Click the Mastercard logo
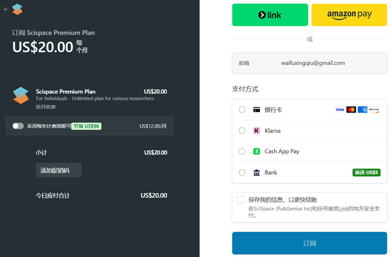 [351, 110]
